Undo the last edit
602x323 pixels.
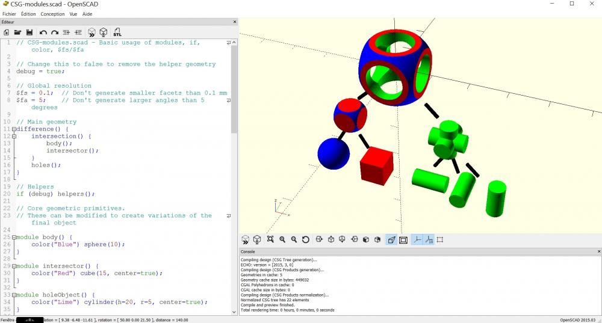click(43, 32)
